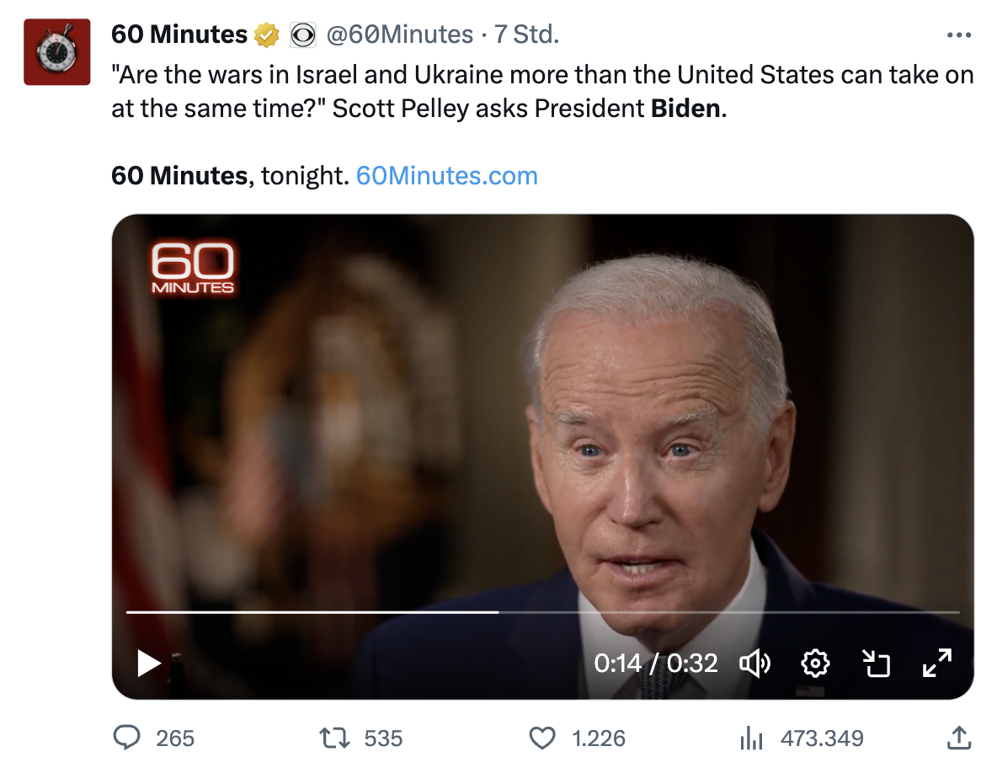Viewport: 997px width, 773px height.
Task: Open the 60 Minutes profile avatar
Action: pyautogui.click(x=56, y=52)
